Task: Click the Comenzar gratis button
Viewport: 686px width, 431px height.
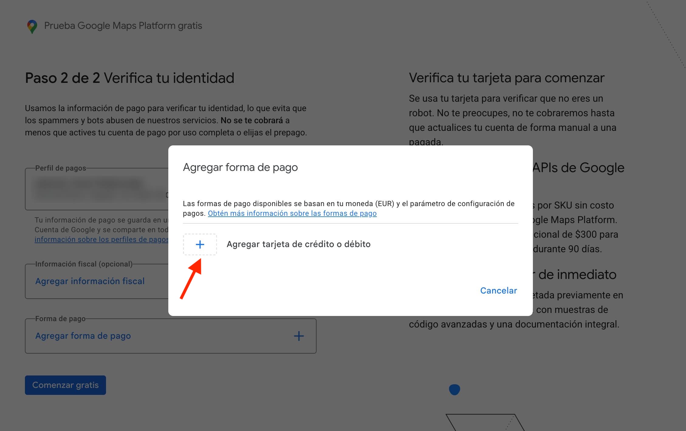Action: (x=65, y=385)
